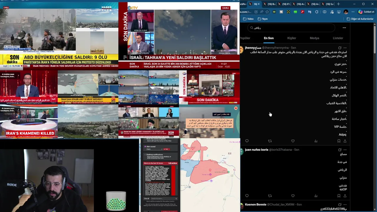
Task: Open more options on Koenen Bennie tweet
Action: click(x=345, y=204)
